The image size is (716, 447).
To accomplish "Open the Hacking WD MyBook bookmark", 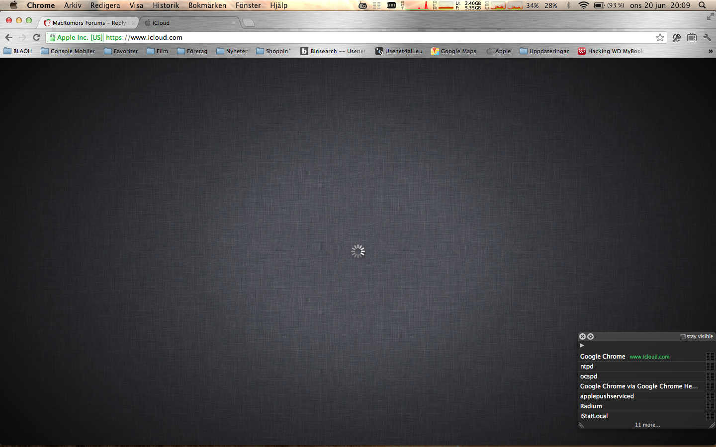I will coord(611,51).
